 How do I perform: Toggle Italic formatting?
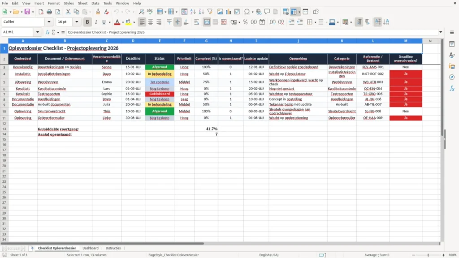[96, 22]
